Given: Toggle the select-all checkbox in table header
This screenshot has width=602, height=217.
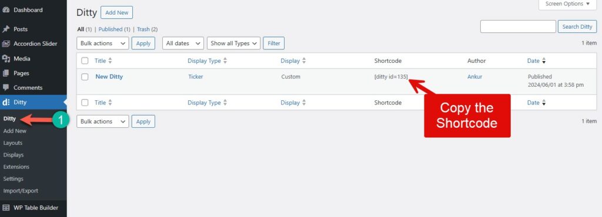Looking at the screenshot, I should click(x=85, y=61).
